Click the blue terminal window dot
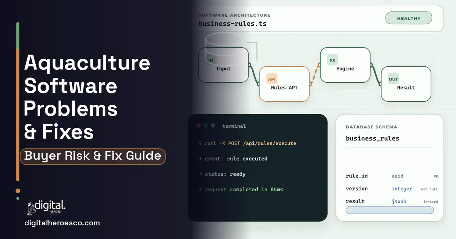 [213, 126]
